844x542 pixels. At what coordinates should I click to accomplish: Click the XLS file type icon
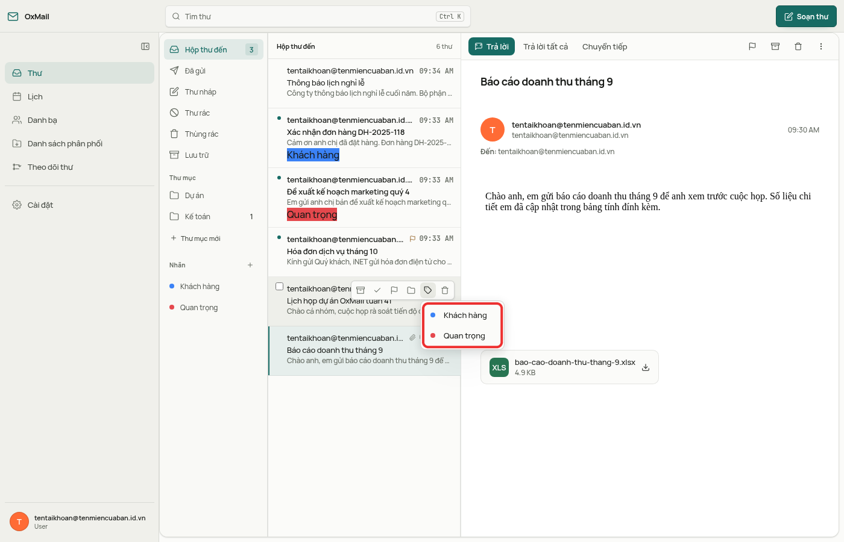click(x=499, y=367)
